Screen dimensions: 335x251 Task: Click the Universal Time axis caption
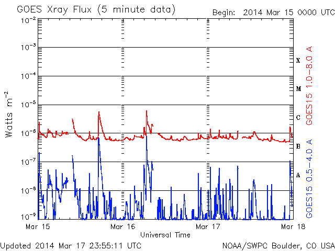[165, 235]
